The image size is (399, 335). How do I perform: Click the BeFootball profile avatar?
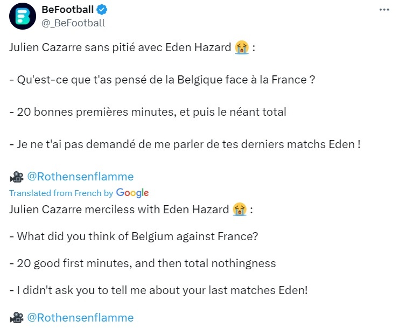pos(22,17)
